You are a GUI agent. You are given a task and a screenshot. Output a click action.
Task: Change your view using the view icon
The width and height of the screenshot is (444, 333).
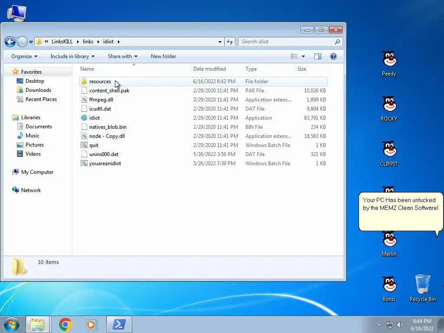click(294, 56)
